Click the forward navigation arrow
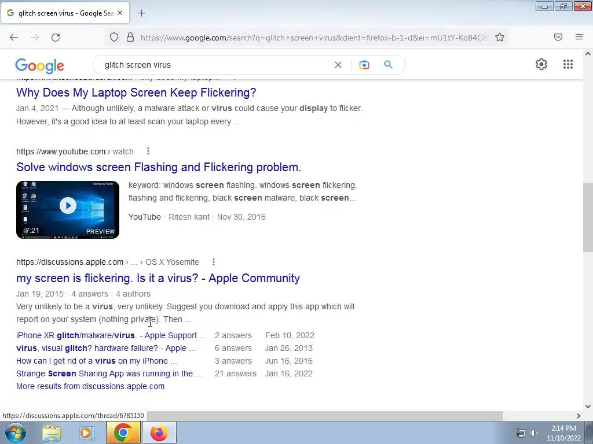 [35, 38]
